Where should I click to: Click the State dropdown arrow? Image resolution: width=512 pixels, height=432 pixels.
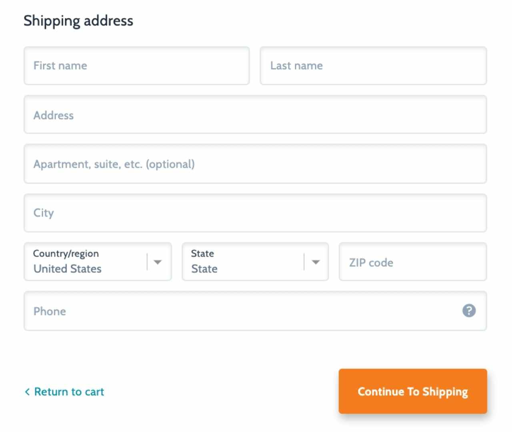pyautogui.click(x=316, y=262)
